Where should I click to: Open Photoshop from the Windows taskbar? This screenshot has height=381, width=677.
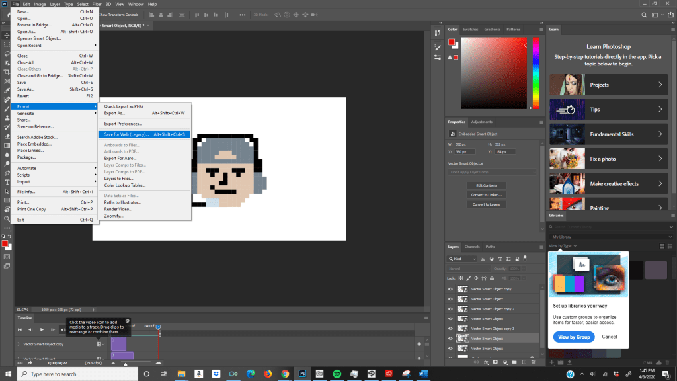303,374
